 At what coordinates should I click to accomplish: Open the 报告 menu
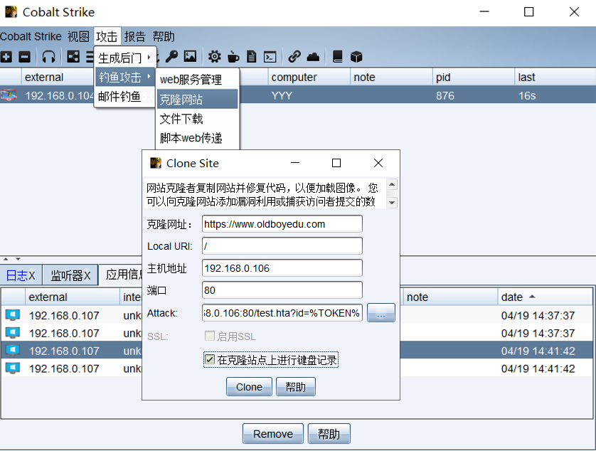point(135,36)
